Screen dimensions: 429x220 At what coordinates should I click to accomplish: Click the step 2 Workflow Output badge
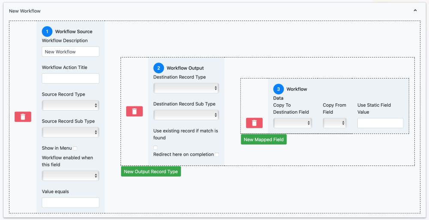[158, 68]
